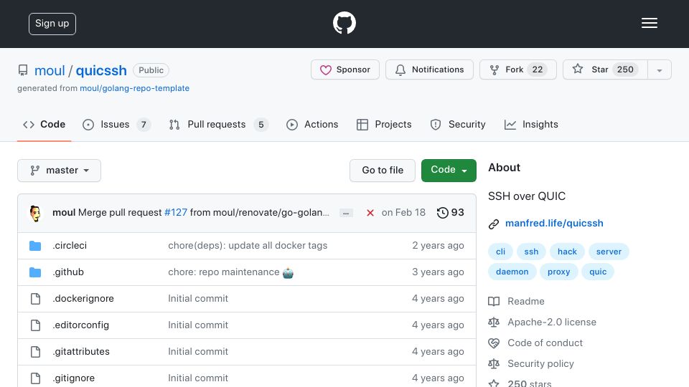Click the fork count 22
The width and height of the screenshot is (689, 387).
(x=538, y=70)
